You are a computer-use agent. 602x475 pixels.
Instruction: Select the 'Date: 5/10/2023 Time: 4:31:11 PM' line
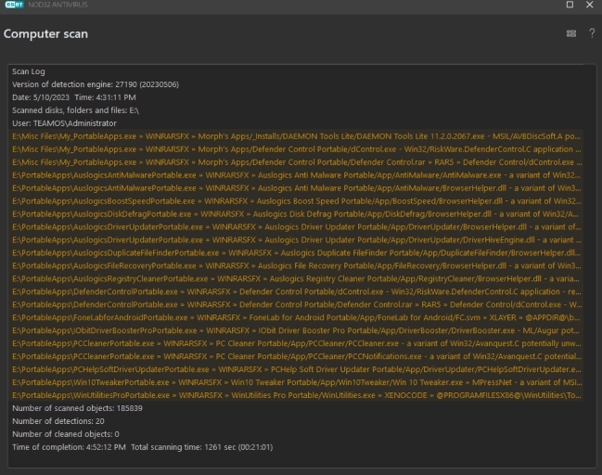[x=74, y=97]
